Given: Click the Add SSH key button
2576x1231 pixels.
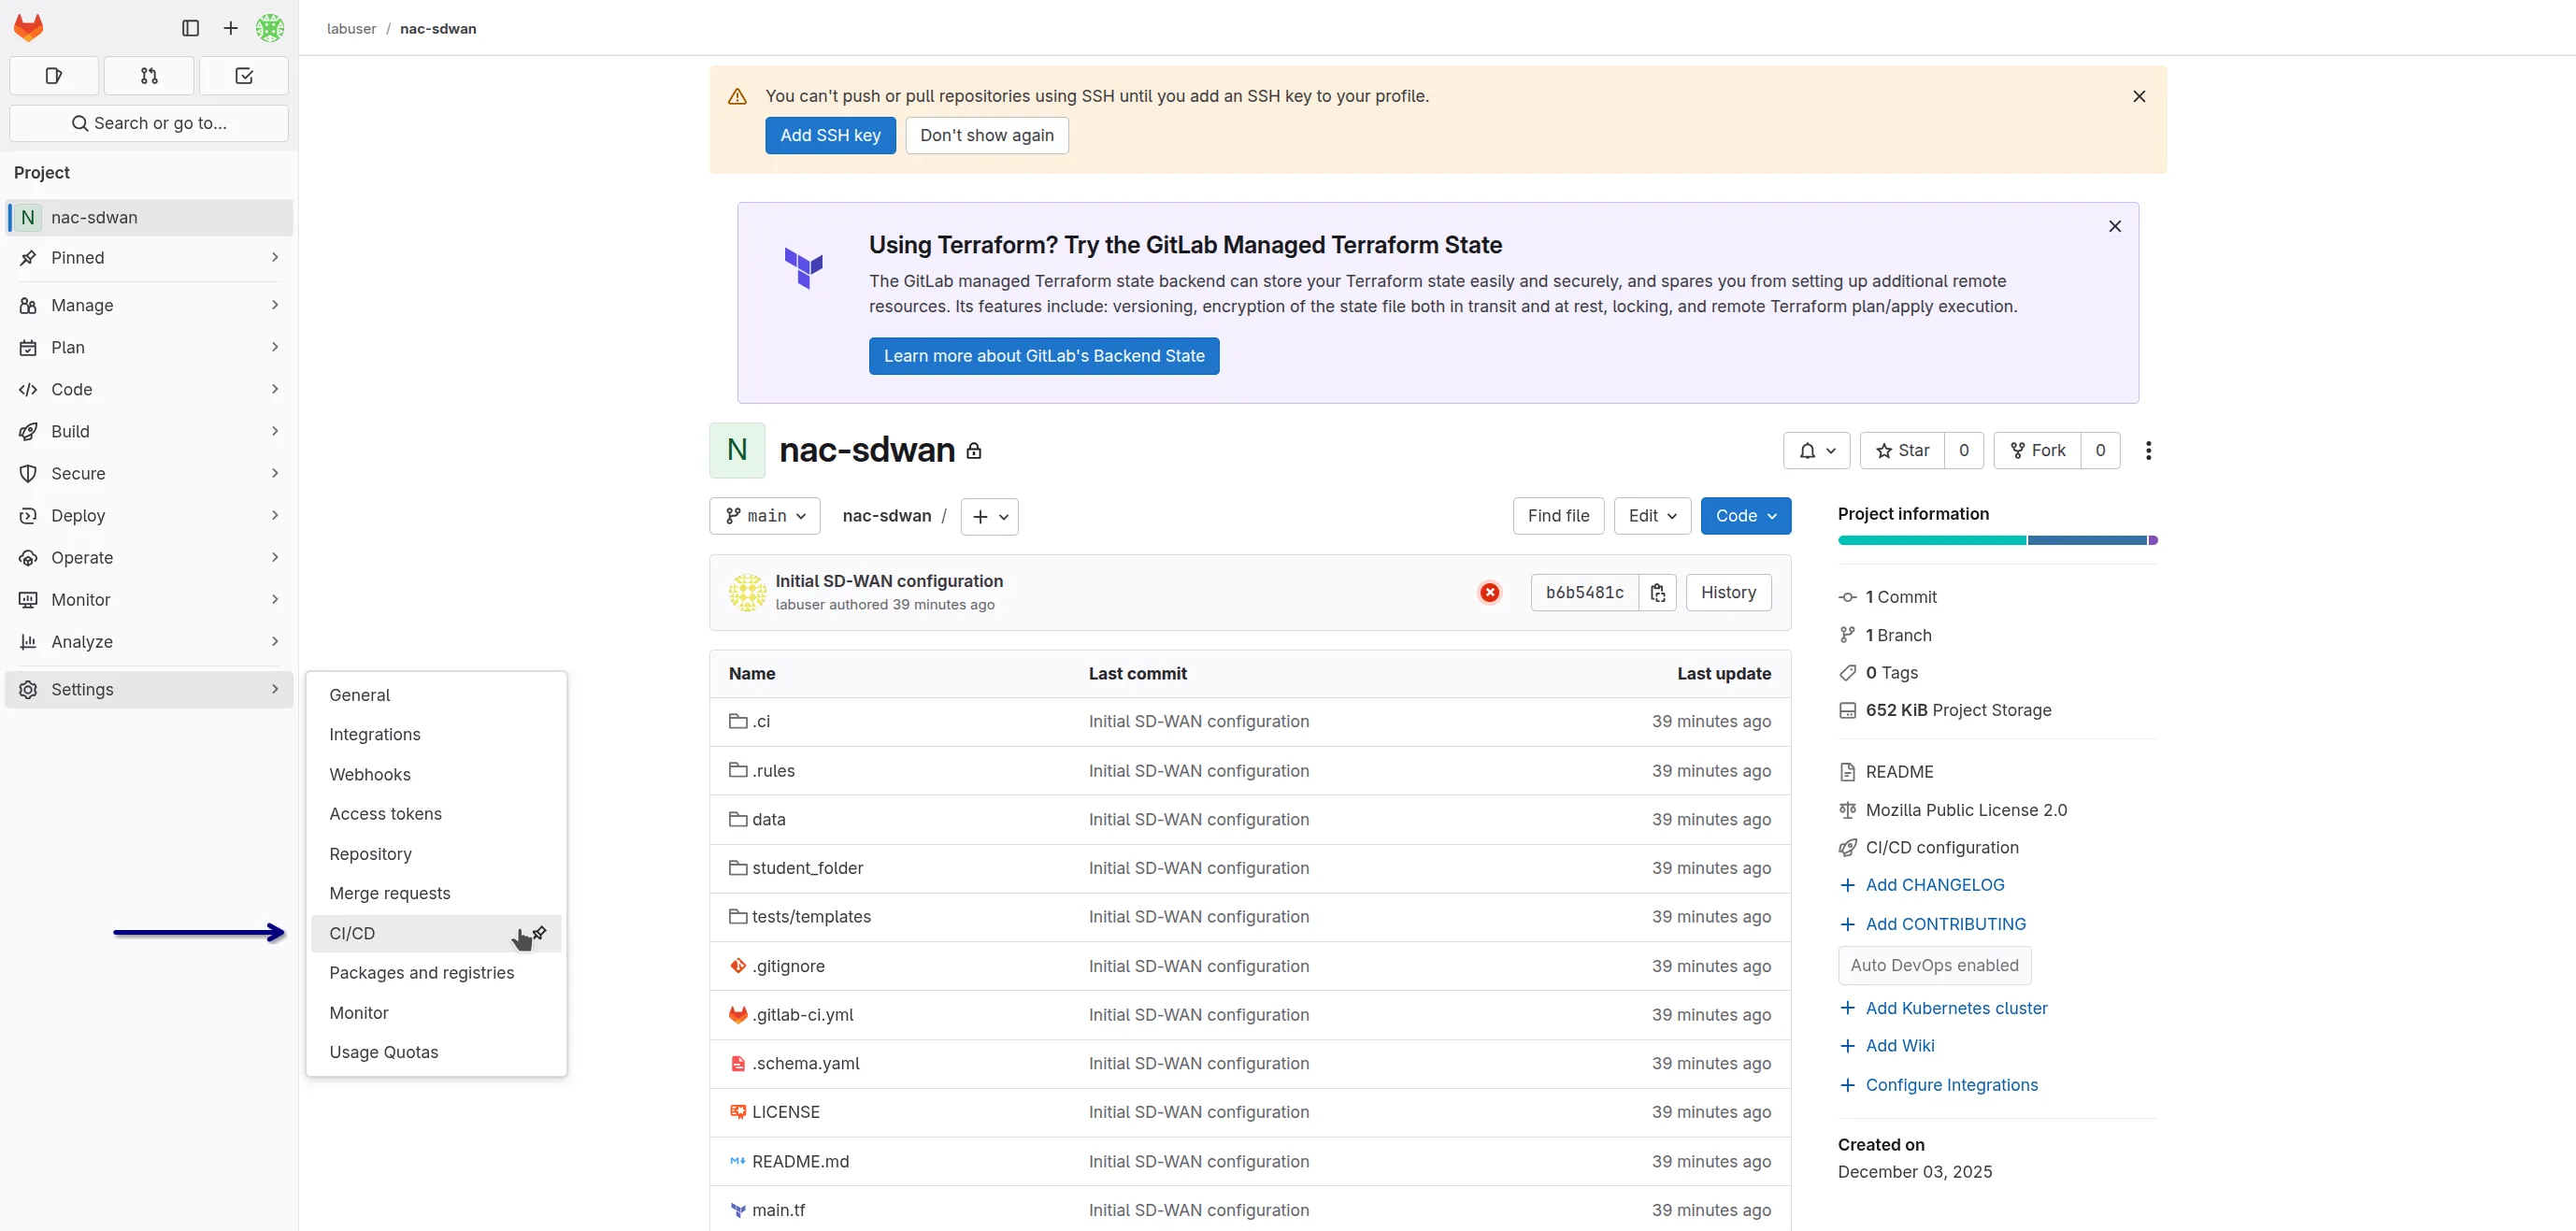Looking at the screenshot, I should (x=830, y=135).
